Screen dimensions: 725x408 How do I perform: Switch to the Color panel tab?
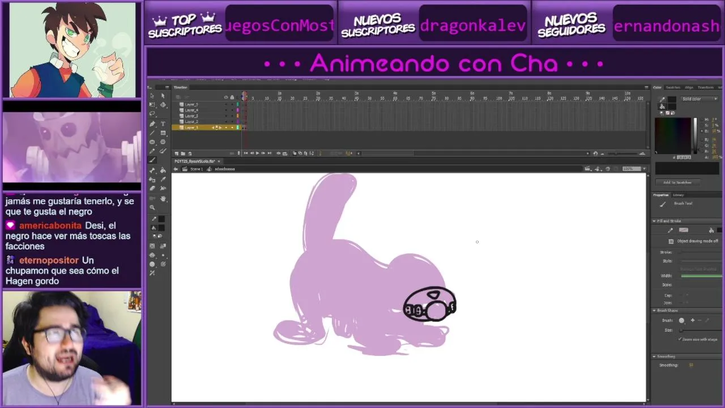[657, 87]
